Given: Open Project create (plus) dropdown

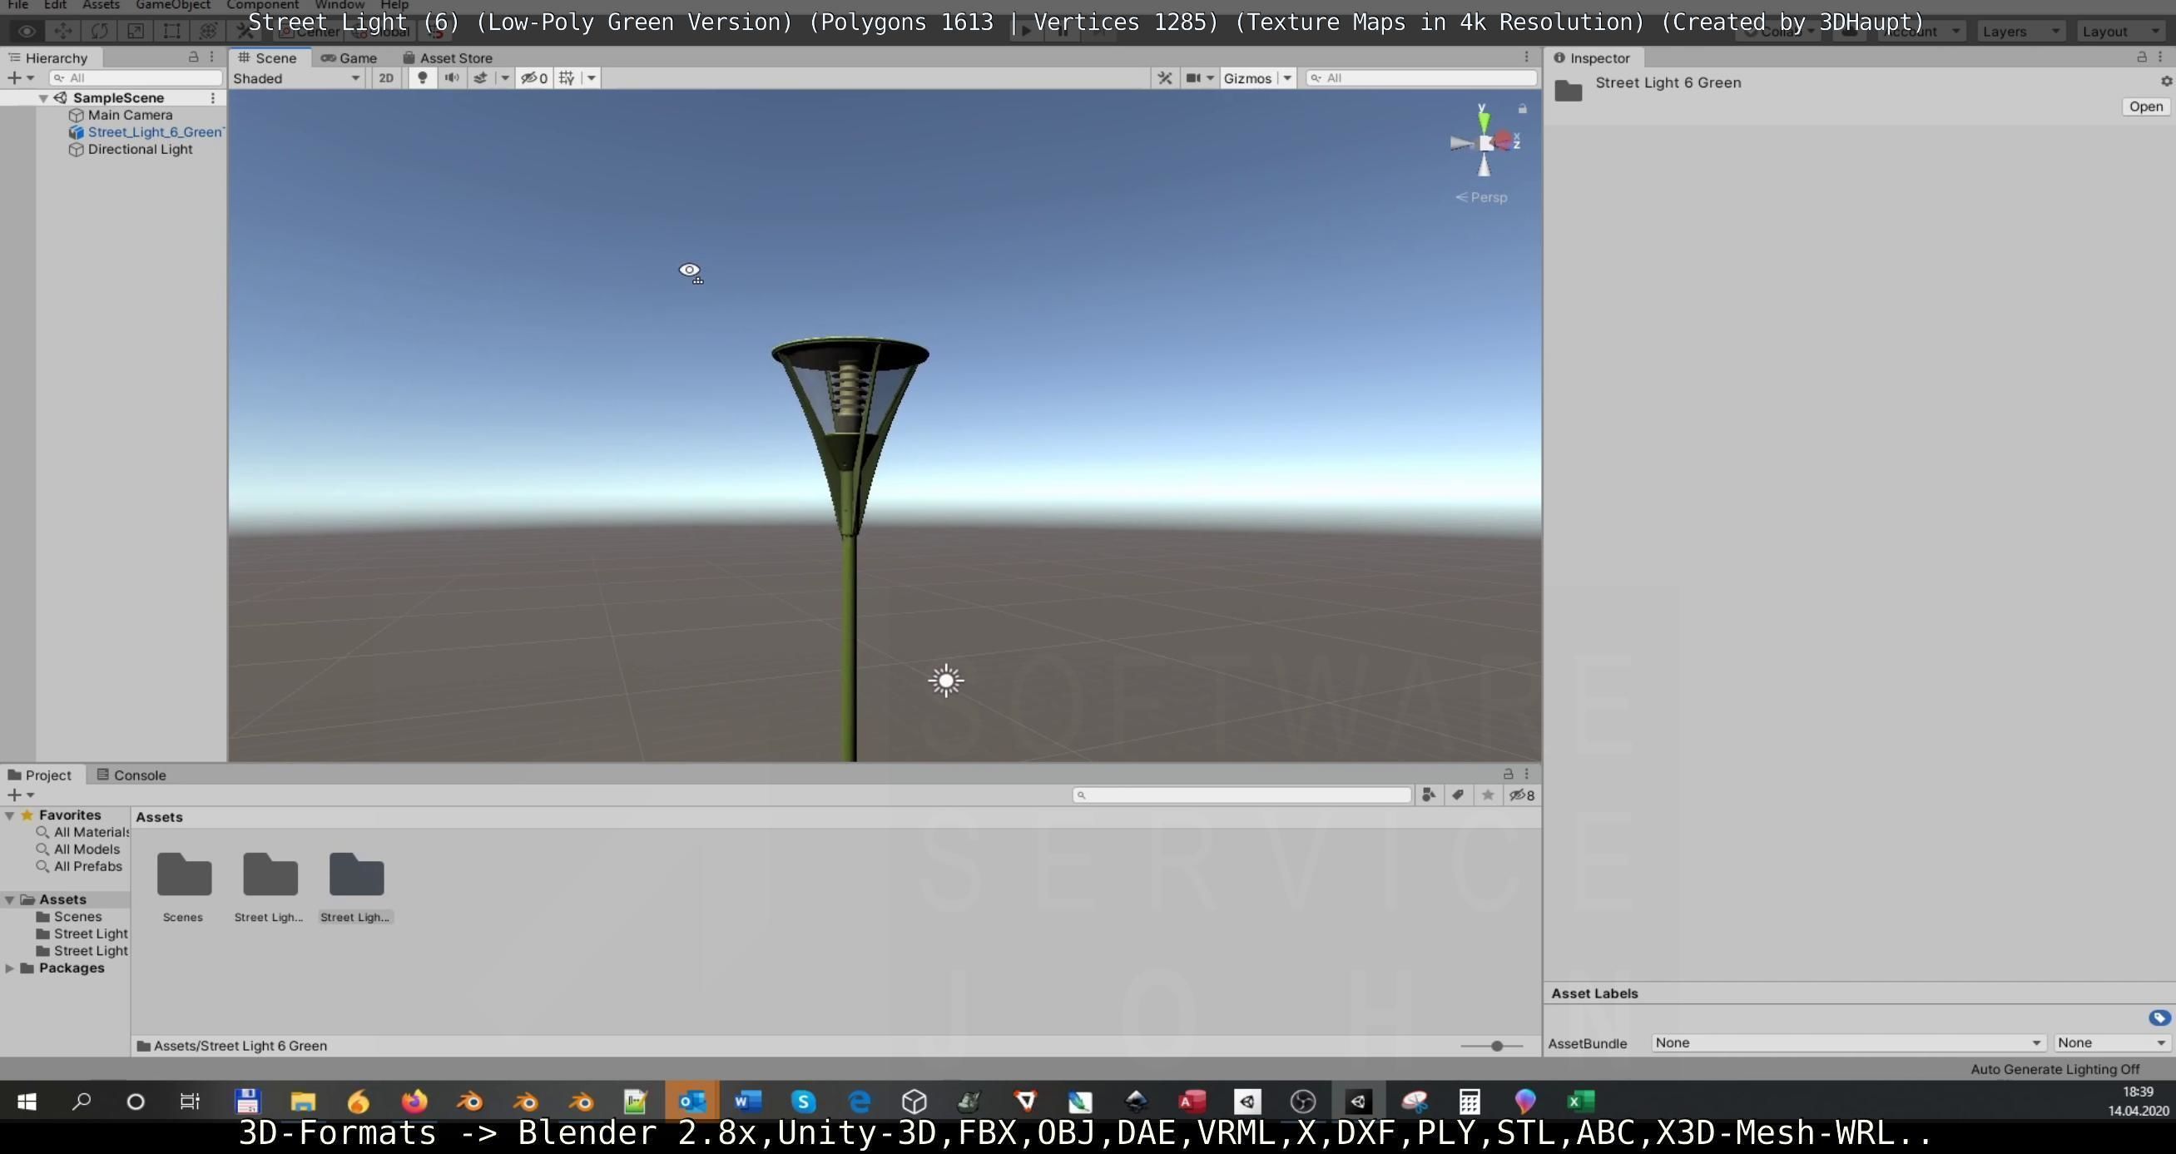Looking at the screenshot, I should pyautogui.click(x=19, y=795).
